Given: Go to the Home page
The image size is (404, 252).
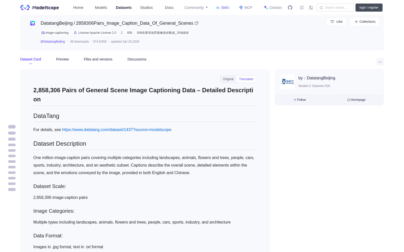Looking at the screenshot, I should 78,8.
